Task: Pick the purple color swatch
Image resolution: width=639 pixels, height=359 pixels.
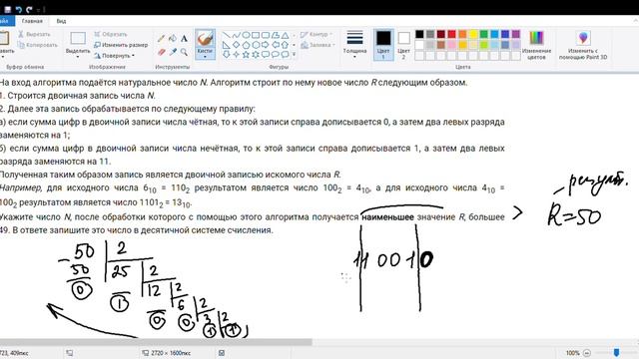Action: [x=516, y=34]
